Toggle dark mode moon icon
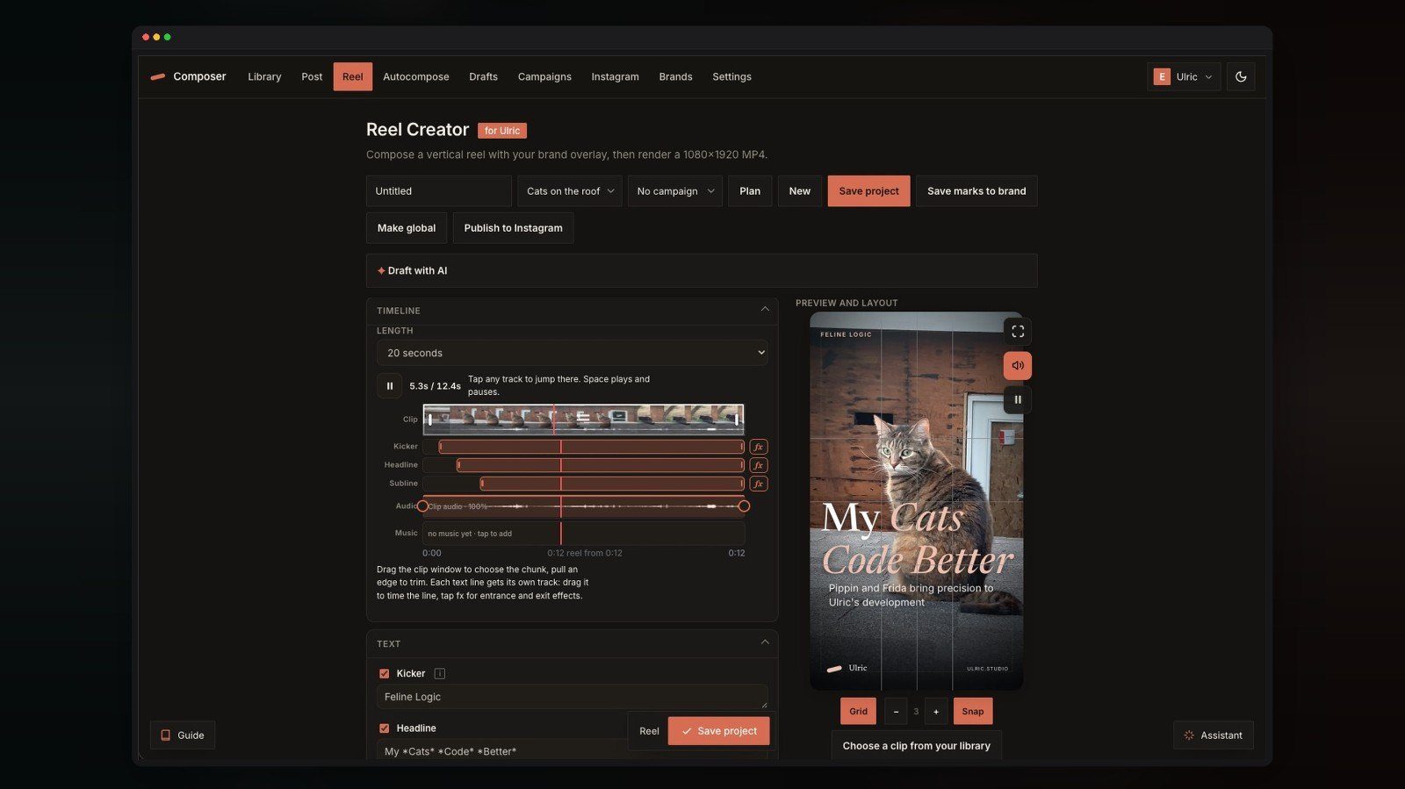1405x789 pixels. (1241, 76)
